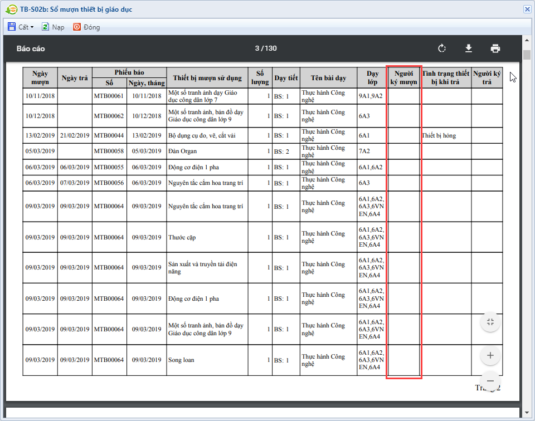Click the Thiết bị hỏng cell

tap(439, 135)
